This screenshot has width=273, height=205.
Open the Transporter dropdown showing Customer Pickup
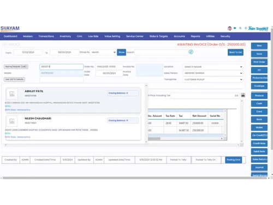point(213,79)
